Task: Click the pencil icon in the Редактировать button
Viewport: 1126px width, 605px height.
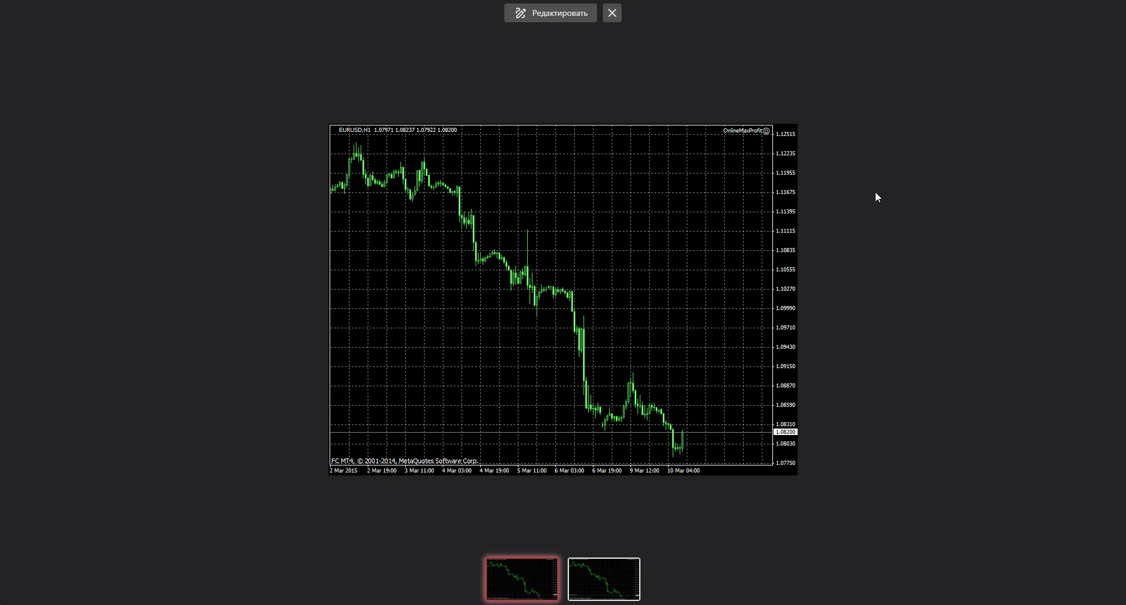Action: point(520,13)
